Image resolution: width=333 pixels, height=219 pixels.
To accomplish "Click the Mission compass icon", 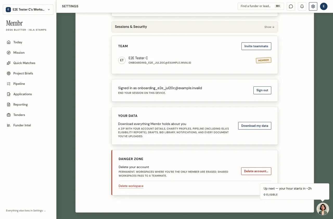I will point(9,53).
